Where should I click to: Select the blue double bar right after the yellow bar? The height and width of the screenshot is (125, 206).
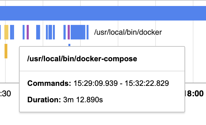pyautogui.click(x=12, y=32)
